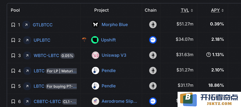Click the Morpho Blue butterfly logo
Viewport: 241px width, 107px height.
point(95,25)
